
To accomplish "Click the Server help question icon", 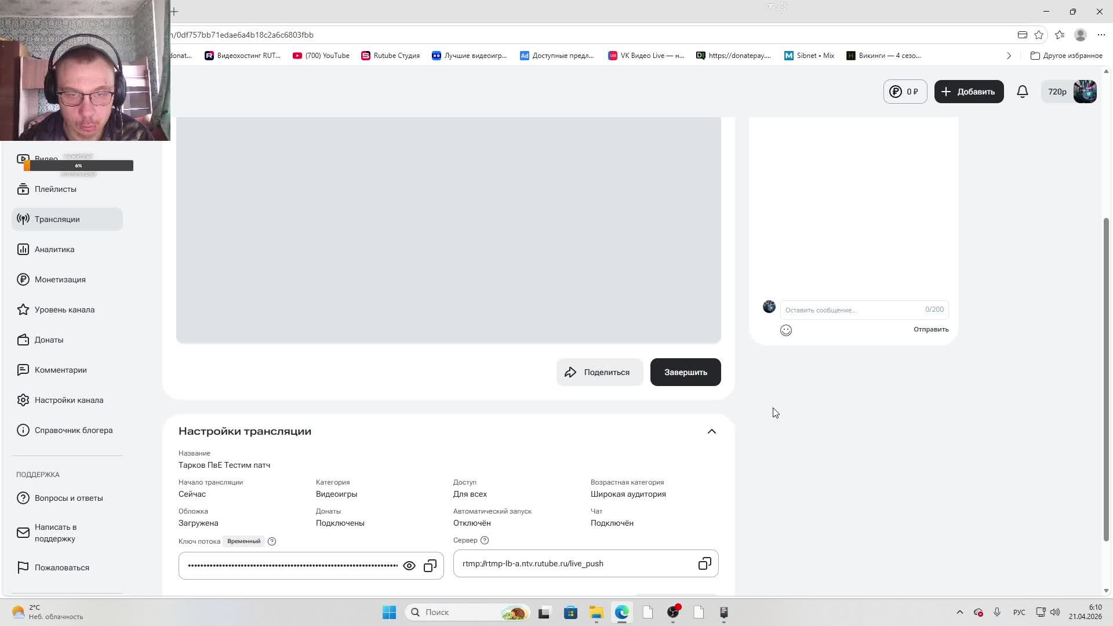I will 485,540.
